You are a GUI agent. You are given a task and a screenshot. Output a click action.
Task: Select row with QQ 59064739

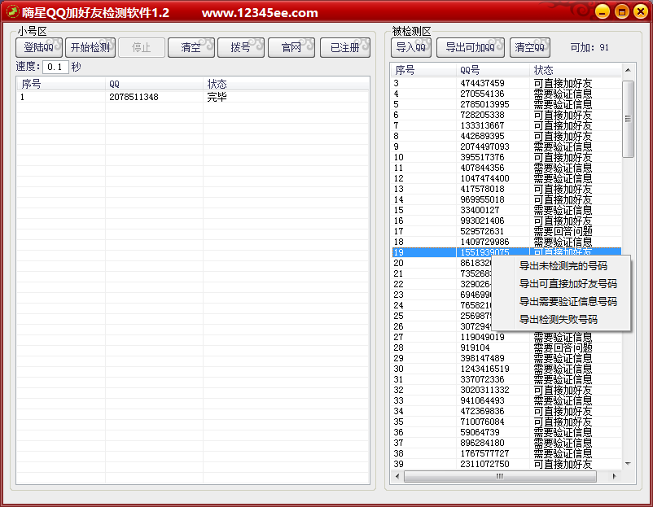[506, 432]
